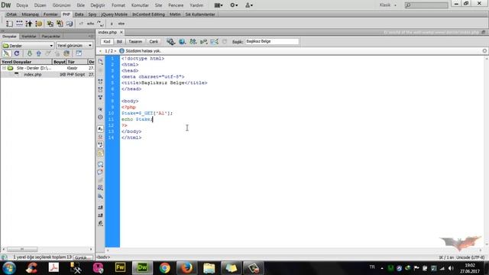Open the user sync account dropdown
The image size is (489, 275).
click(x=249, y=5)
